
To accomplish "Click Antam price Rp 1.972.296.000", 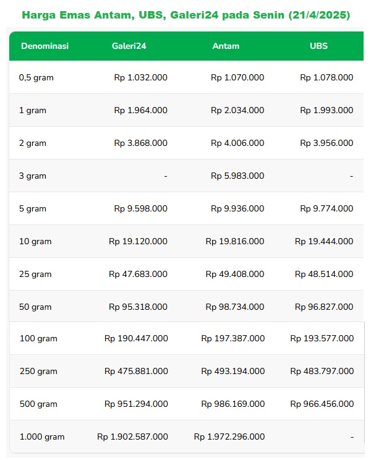I will tap(229, 437).
